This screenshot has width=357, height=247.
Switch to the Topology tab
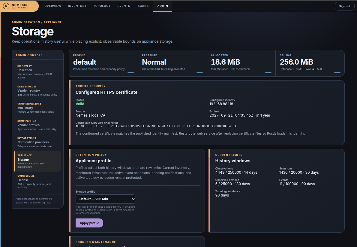click(102, 6)
